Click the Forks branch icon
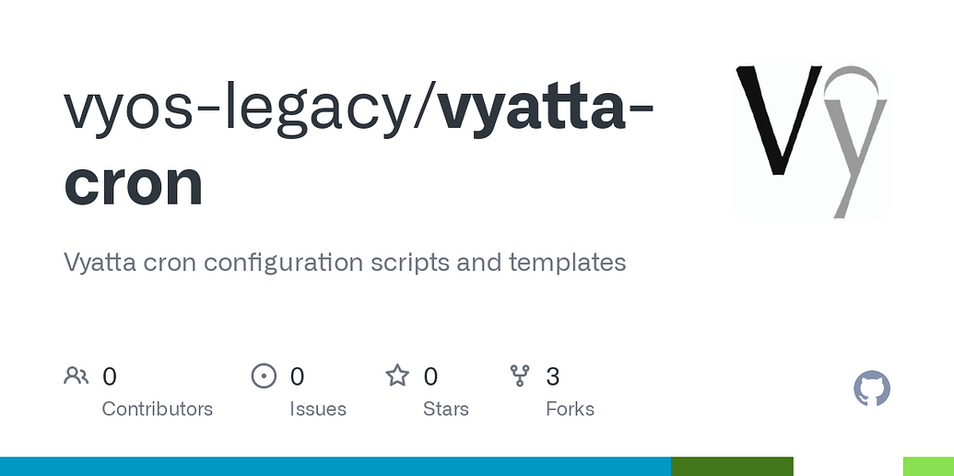This screenshot has width=954, height=476. 520,377
